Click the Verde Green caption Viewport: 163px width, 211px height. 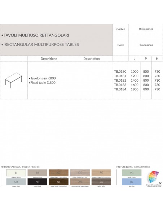click(x=132, y=177)
